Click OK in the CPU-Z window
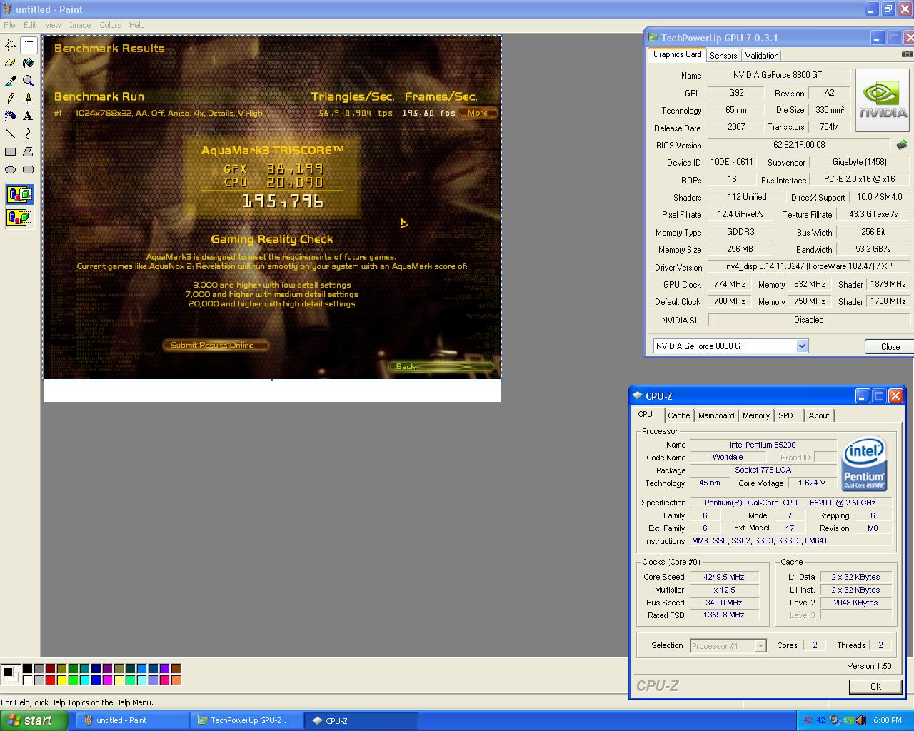914x731 pixels. (x=875, y=686)
